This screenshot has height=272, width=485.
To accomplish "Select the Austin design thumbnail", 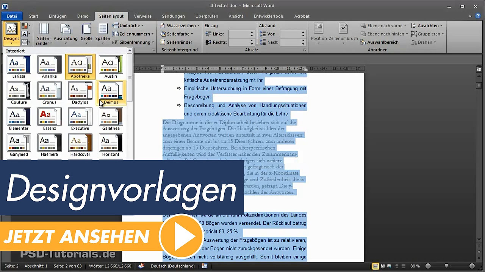I will (x=111, y=67).
